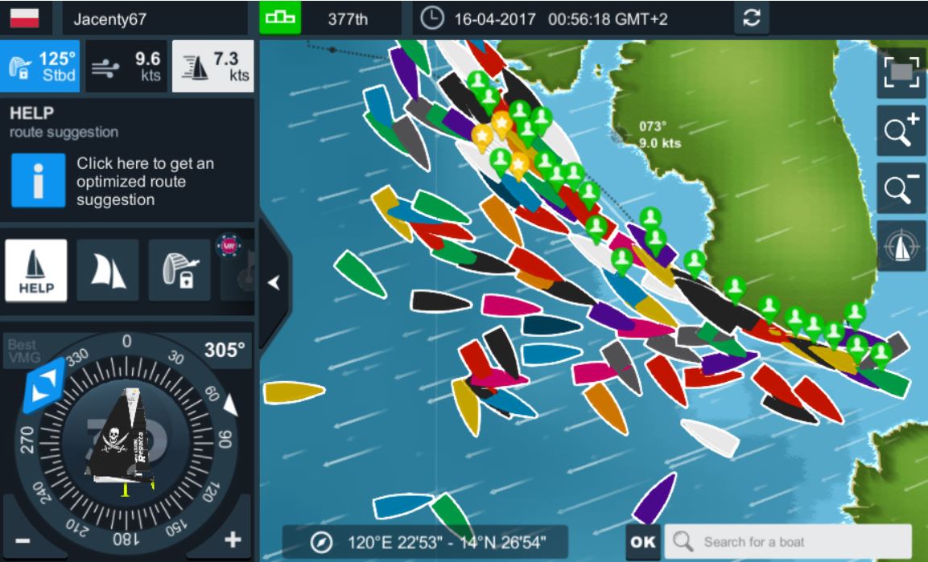
Task: Increase heading with the plus button
Action: 233,539
